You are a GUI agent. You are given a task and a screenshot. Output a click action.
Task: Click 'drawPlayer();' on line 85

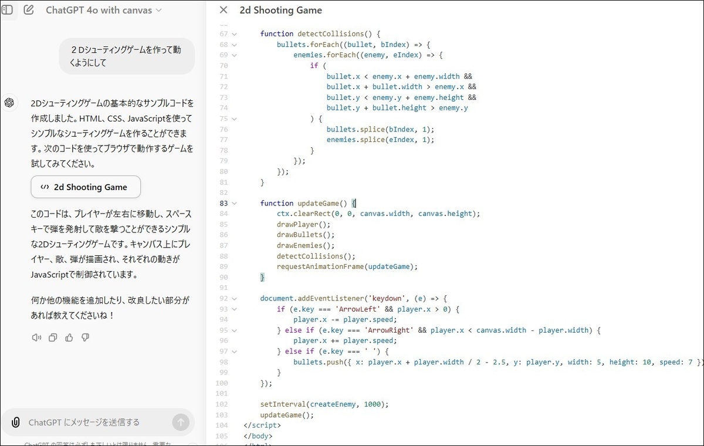click(x=304, y=224)
